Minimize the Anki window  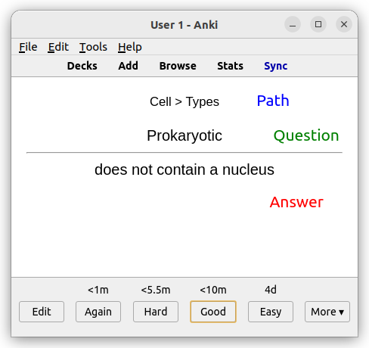293,24
